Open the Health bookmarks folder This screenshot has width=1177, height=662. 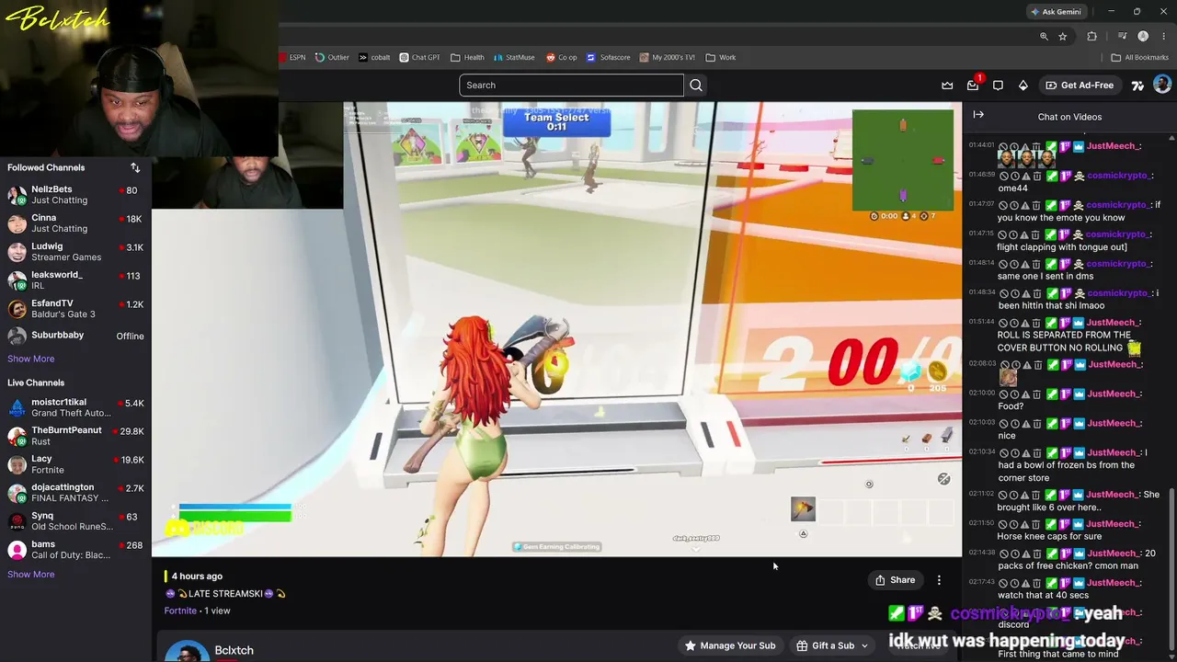tap(467, 57)
